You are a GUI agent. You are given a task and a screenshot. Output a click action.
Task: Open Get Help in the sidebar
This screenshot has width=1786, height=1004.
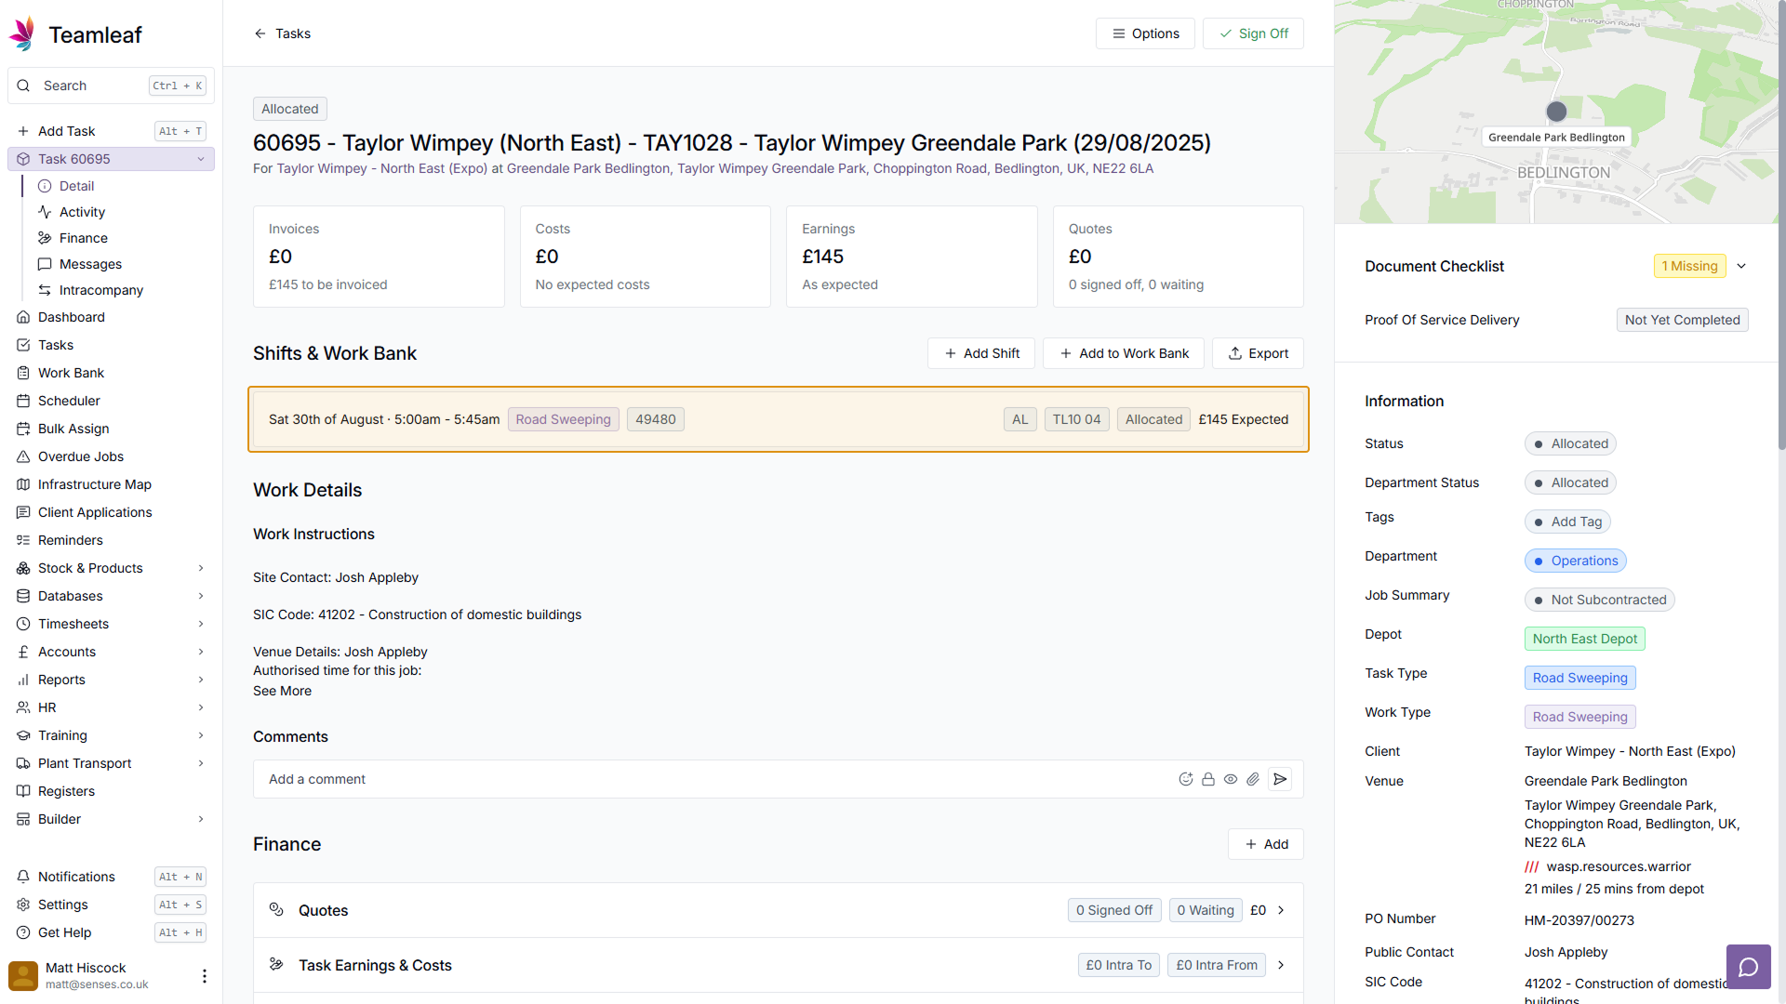pyautogui.click(x=111, y=932)
